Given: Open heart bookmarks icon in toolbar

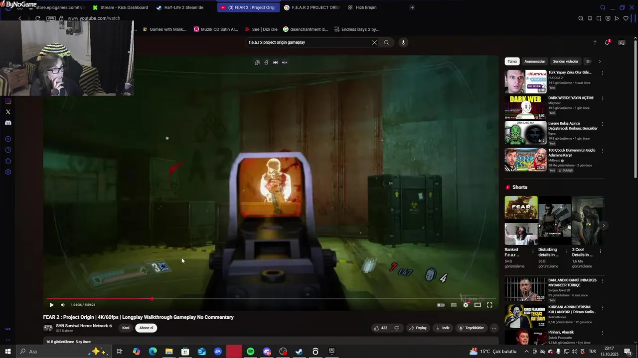Looking at the screenshot, I should [626, 18].
